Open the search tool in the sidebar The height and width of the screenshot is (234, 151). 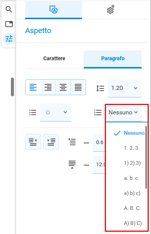pyautogui.click(x=9, y=9)
